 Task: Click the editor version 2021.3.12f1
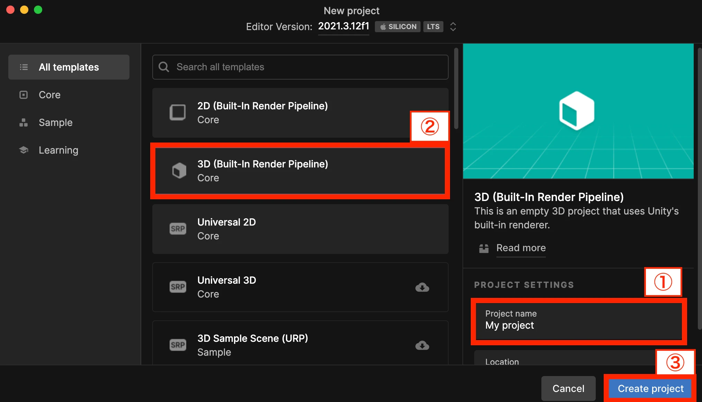point(344,26)
